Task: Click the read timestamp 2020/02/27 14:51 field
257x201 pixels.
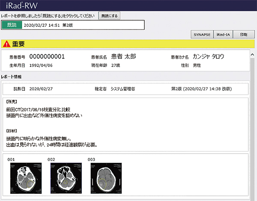Action: pyautogui.click(x=43, y=25)
